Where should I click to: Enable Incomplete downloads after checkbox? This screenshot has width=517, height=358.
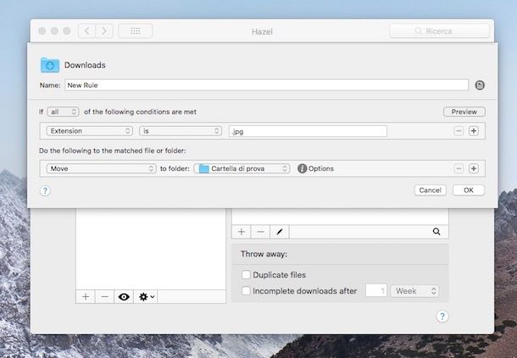pyautogui.click(x=246, y=291)
